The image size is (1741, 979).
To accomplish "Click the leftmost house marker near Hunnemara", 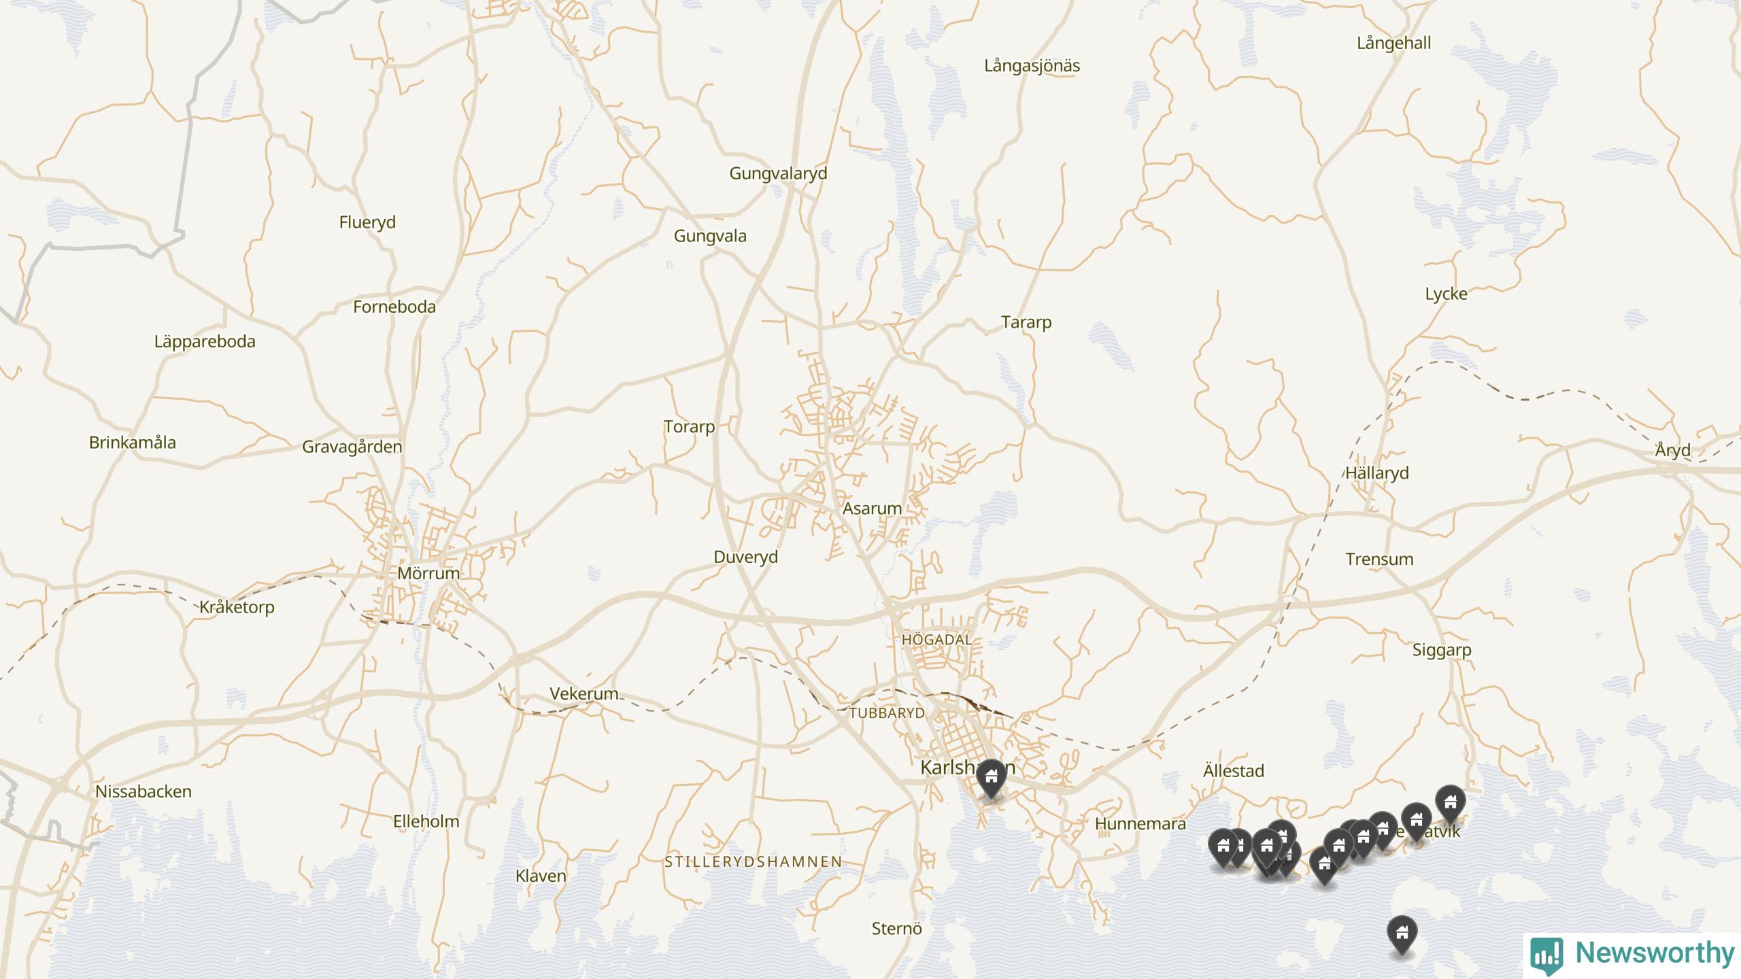I will pyautogui.click(x=1223, y=848).
